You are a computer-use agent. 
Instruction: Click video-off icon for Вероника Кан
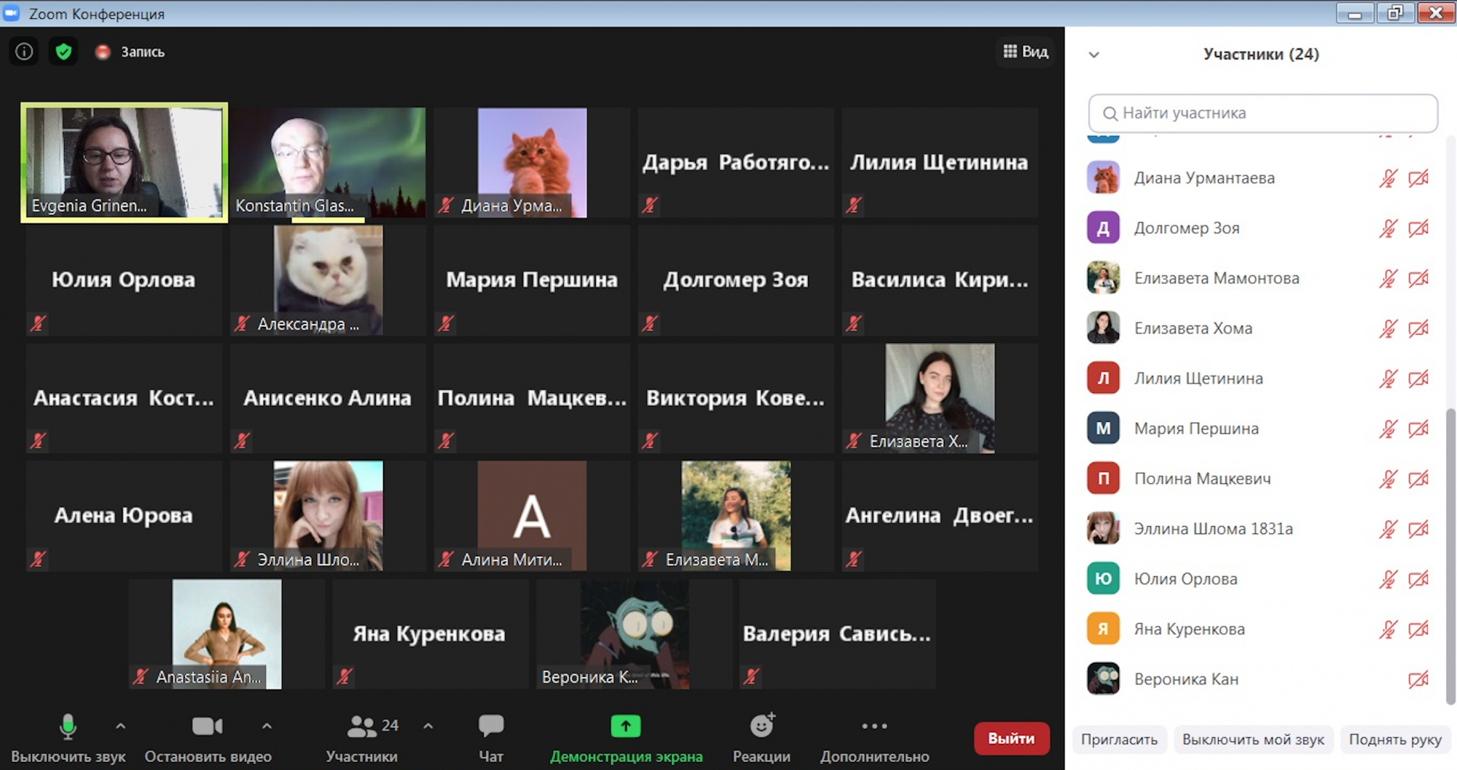(x=1418, y=680)
